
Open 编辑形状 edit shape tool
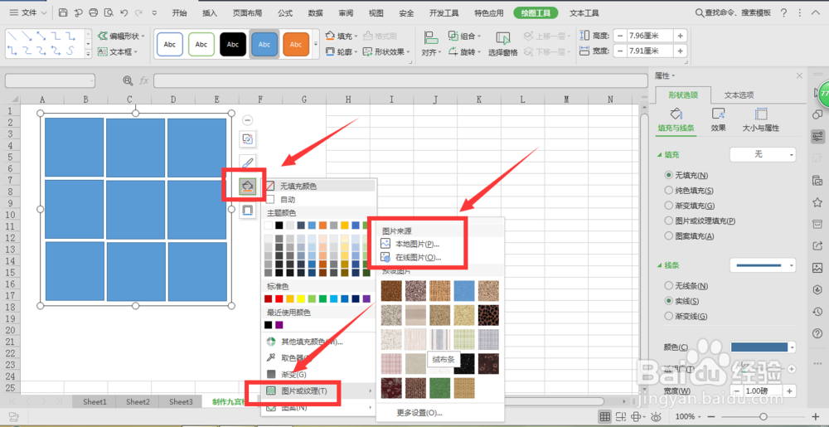pos(121,36)
